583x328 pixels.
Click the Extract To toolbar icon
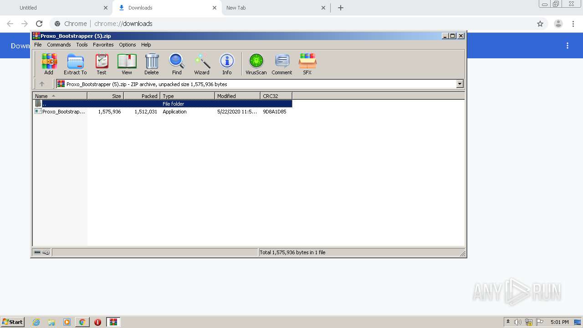(x=75, y=64)
